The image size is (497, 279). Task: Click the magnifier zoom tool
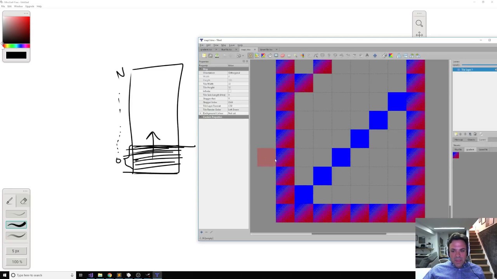(419, 24)
